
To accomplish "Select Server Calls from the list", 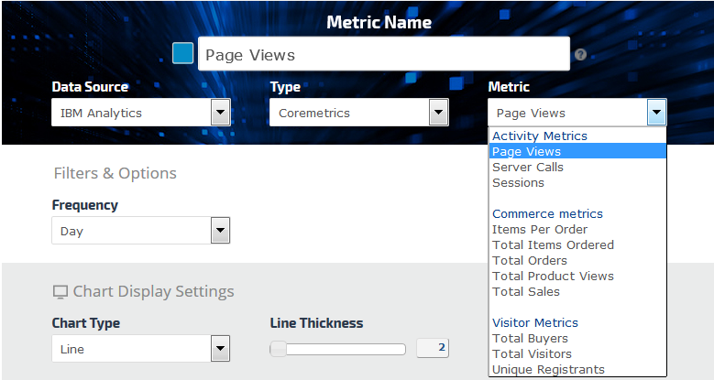I will point(528,168).
